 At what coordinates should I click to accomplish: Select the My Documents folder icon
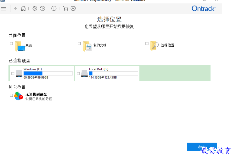coord(87,46)
